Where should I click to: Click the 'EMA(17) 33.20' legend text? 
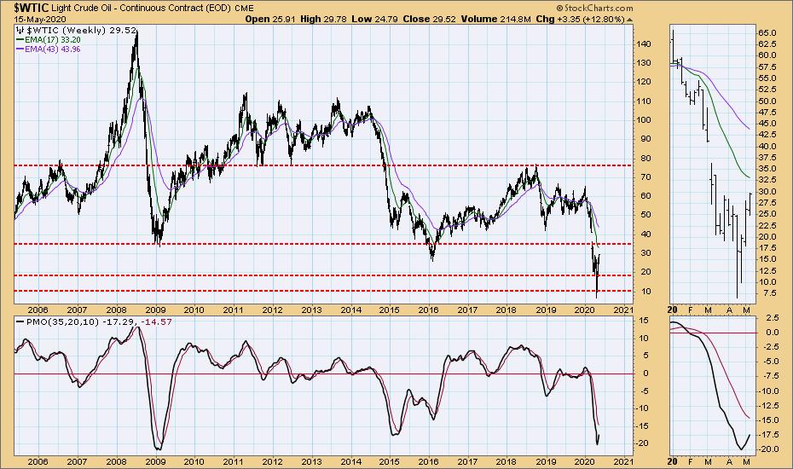[53, 39]
